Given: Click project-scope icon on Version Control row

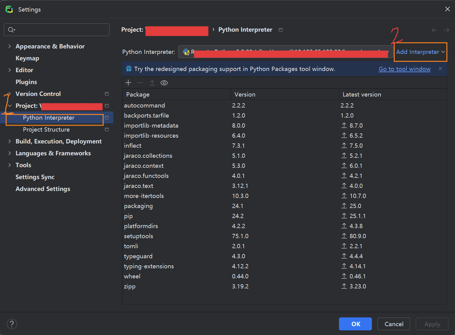Looking at the screenshot, I should 107,94.
